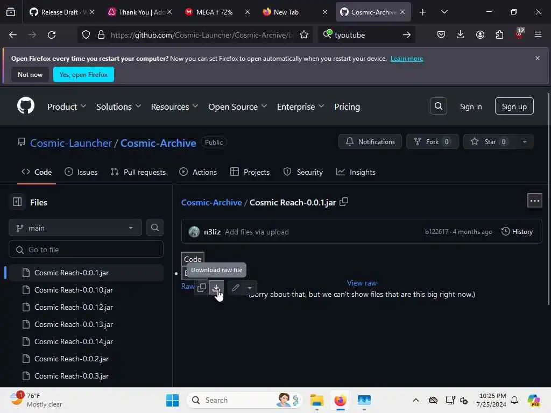Open the Actions tab
This screenshot has width=551, height=413.
coord(198,172)
